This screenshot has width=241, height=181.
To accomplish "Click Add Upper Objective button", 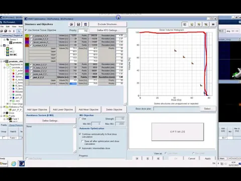I will tap(37, 110).
